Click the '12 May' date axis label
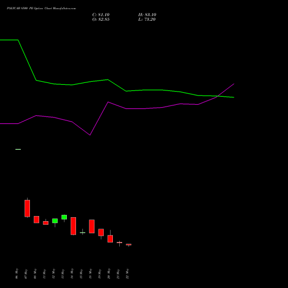This screenshot has width=288, height=288. pyautogui.click(x=54, y=274)
